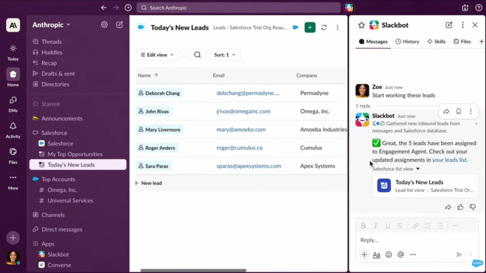Open history clock icon in top bar
The height and width of the screenshot is (273, 486).
coord(128,8)
